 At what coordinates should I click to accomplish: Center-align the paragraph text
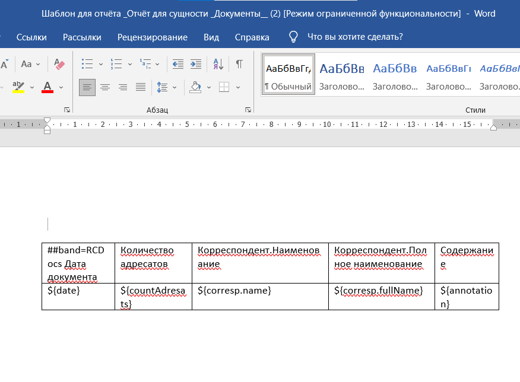point(105,87)
